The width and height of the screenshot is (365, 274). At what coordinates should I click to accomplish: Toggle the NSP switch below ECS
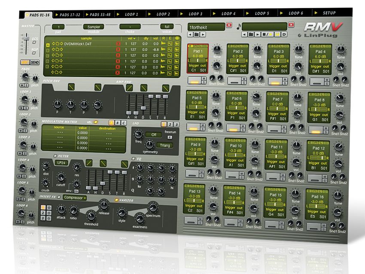[33, 52]
